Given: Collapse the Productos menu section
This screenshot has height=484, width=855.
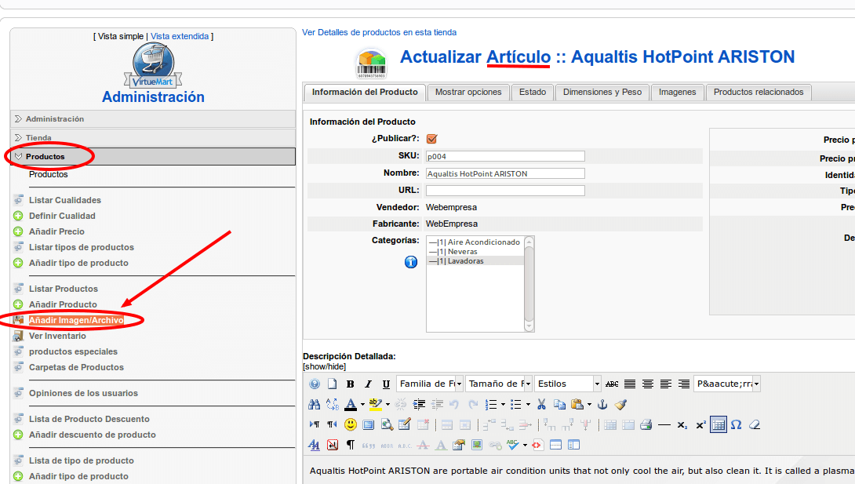Looking at the screenshot, I should pyautogui.click(x=153, y=156).
